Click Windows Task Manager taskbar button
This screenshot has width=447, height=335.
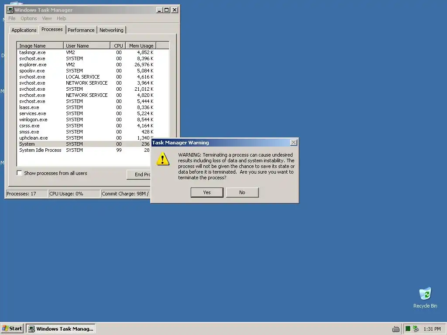[61, 328]
